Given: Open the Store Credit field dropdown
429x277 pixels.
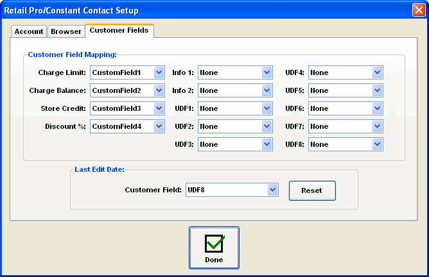Looking at the screenshot, I should (159, 109).
